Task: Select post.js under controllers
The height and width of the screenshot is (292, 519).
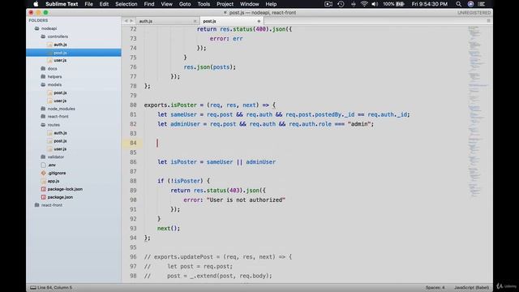Action: point(60,53)
